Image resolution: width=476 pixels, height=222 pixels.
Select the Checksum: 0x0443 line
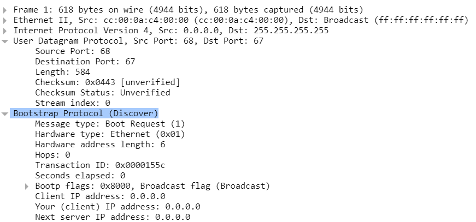coord(108,82)
